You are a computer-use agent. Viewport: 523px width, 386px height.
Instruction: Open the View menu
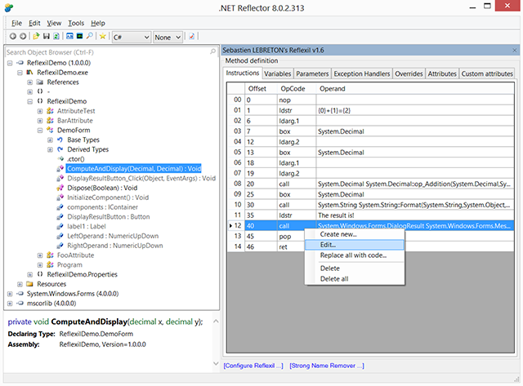tap(54, 23)
